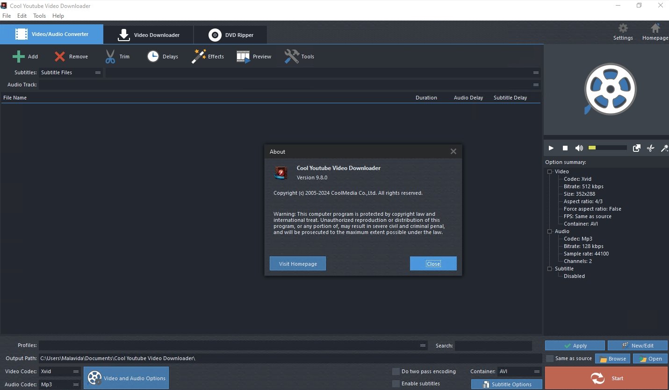Open Video and Audio Options

click(x=126, y=378)
